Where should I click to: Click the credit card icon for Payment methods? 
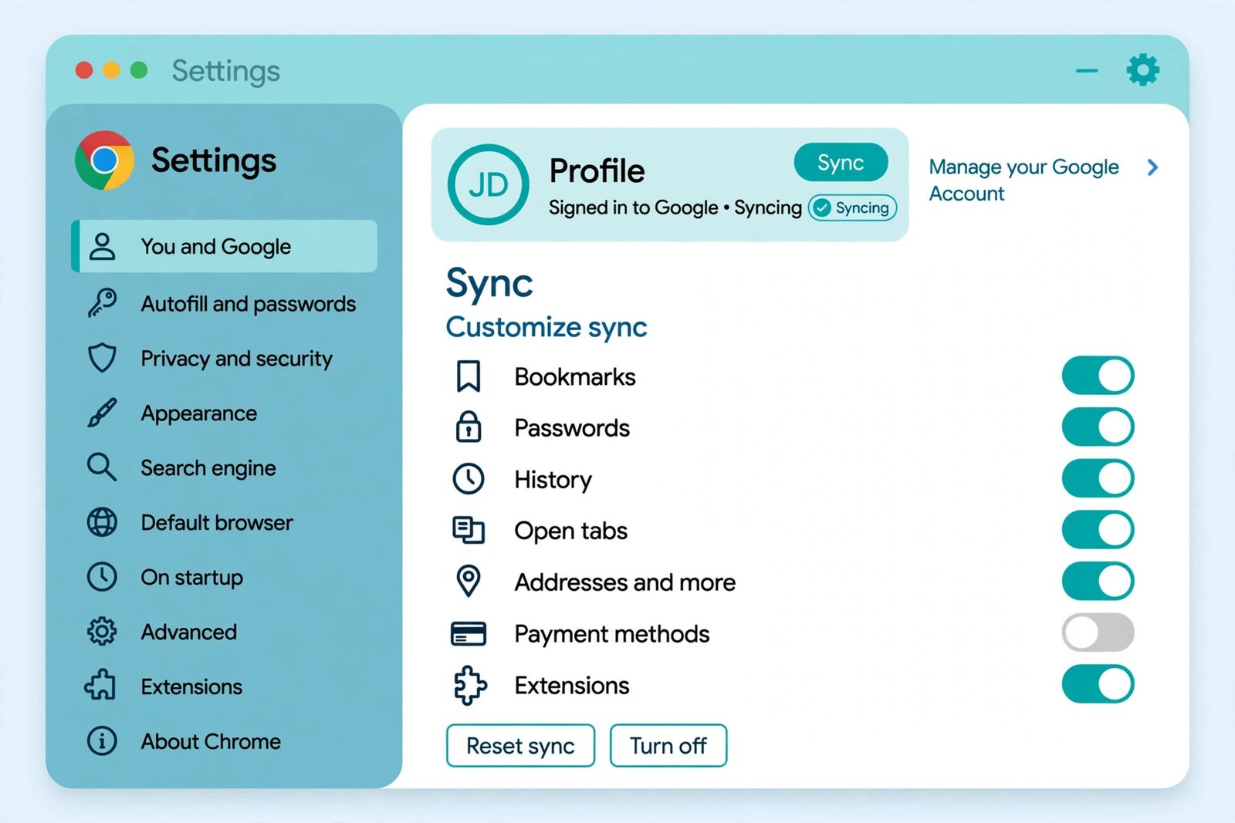coord(469,633)
